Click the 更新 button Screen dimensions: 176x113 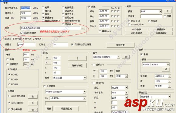click(49, 109)
